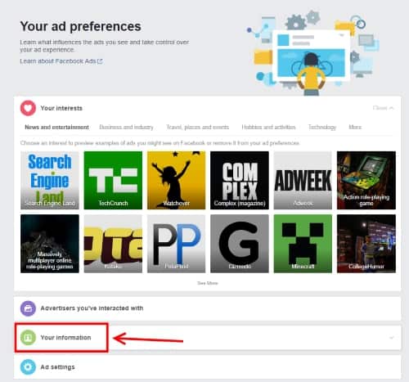
Task: Expand Advertisers you've interacted with section
Action: 208,308
